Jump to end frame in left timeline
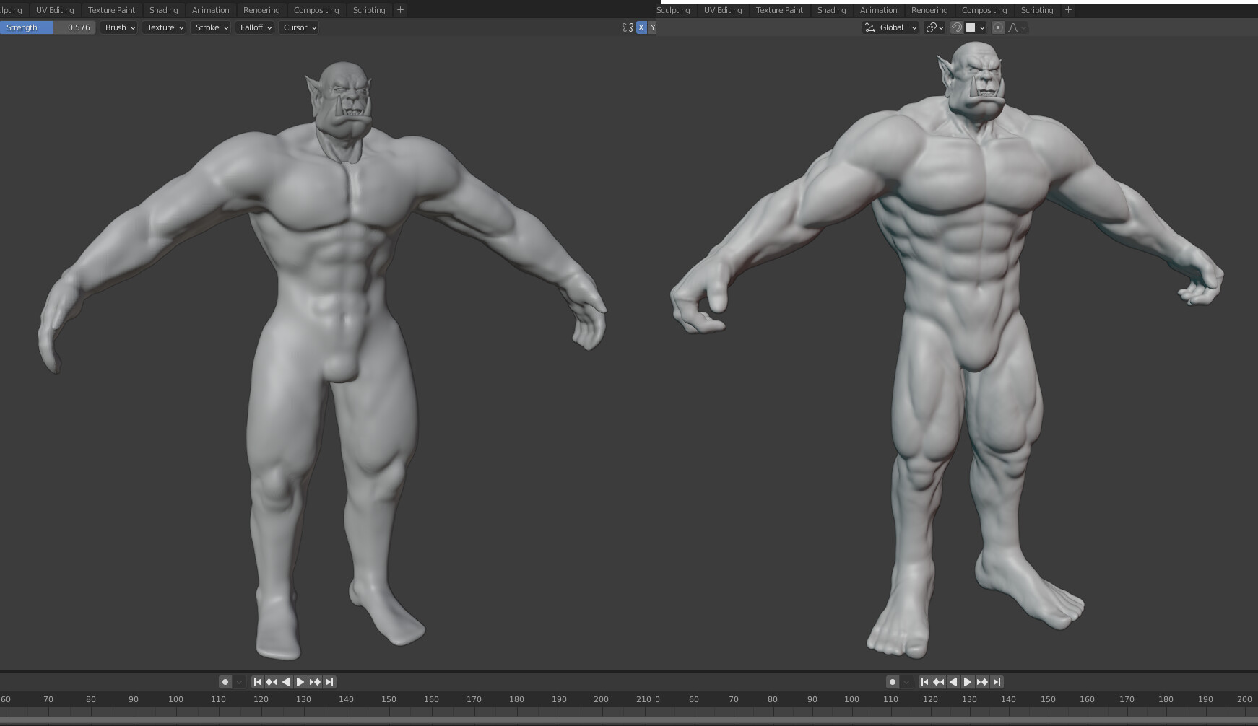This screenshot has width=1258, height=726. (x=329, y=682)
